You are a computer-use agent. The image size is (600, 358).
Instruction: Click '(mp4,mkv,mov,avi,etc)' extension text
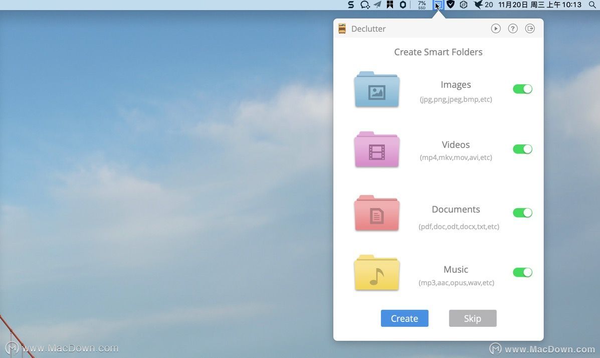(456, 157)
